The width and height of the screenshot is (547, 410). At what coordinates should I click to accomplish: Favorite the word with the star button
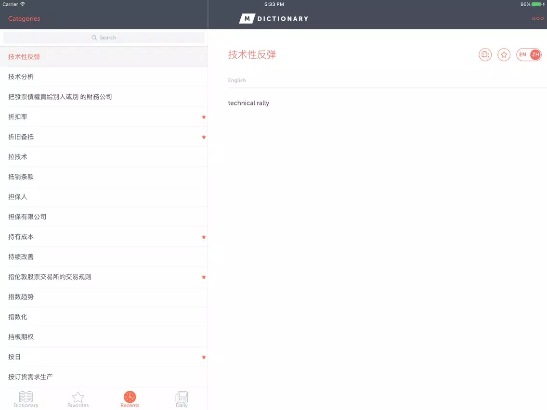pos(504,55)
